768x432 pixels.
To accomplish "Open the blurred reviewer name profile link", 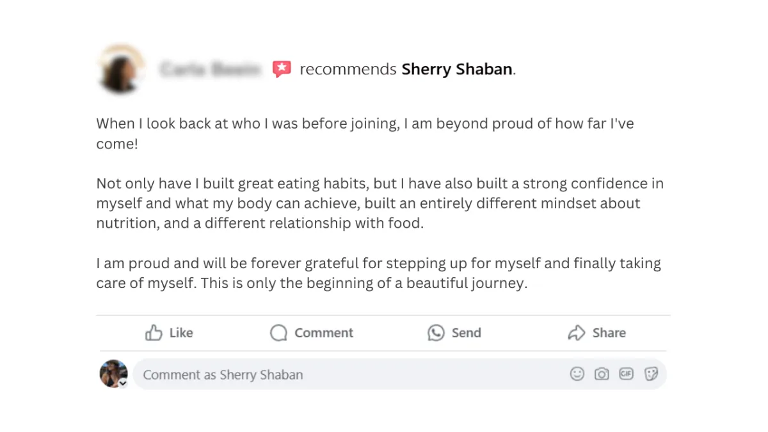I will [x=210, y=69].
